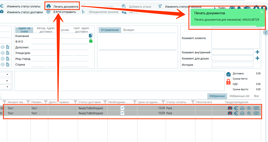This screenshot has height=142, width=268.
Task: Click the copy address icon next to Компания
Action: (x=91, y=36)
